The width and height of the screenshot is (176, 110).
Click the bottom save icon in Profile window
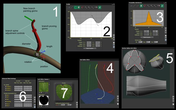click(114, 47)
